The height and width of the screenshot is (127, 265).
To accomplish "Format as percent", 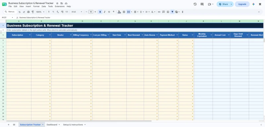I will point(53,12).
